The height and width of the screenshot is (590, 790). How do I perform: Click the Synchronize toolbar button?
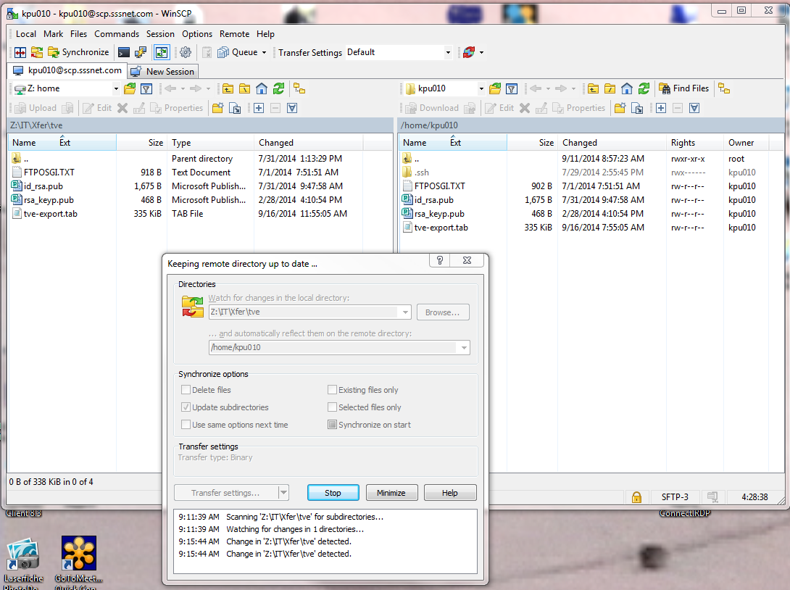click(x=78, y=52)
